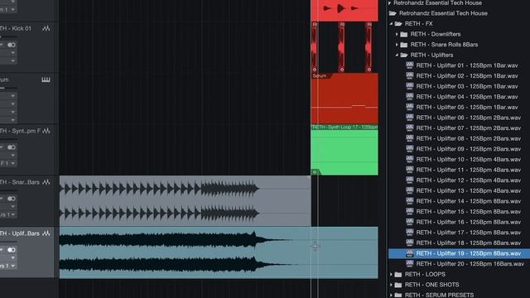
Task: Click the audio file icon of Uplifter 01
Action: [x=410, y=65]
